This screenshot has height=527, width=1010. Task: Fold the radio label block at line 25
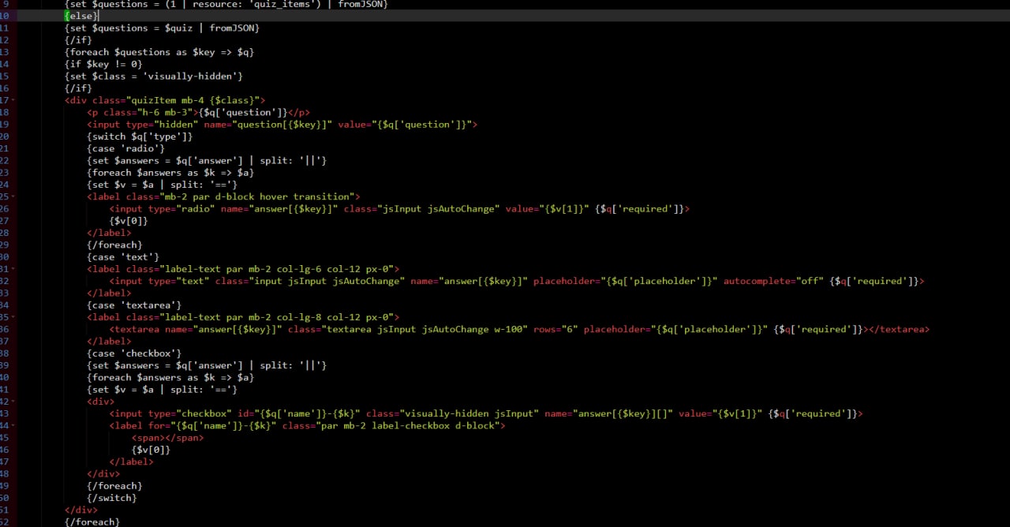[x=13, y=196]
